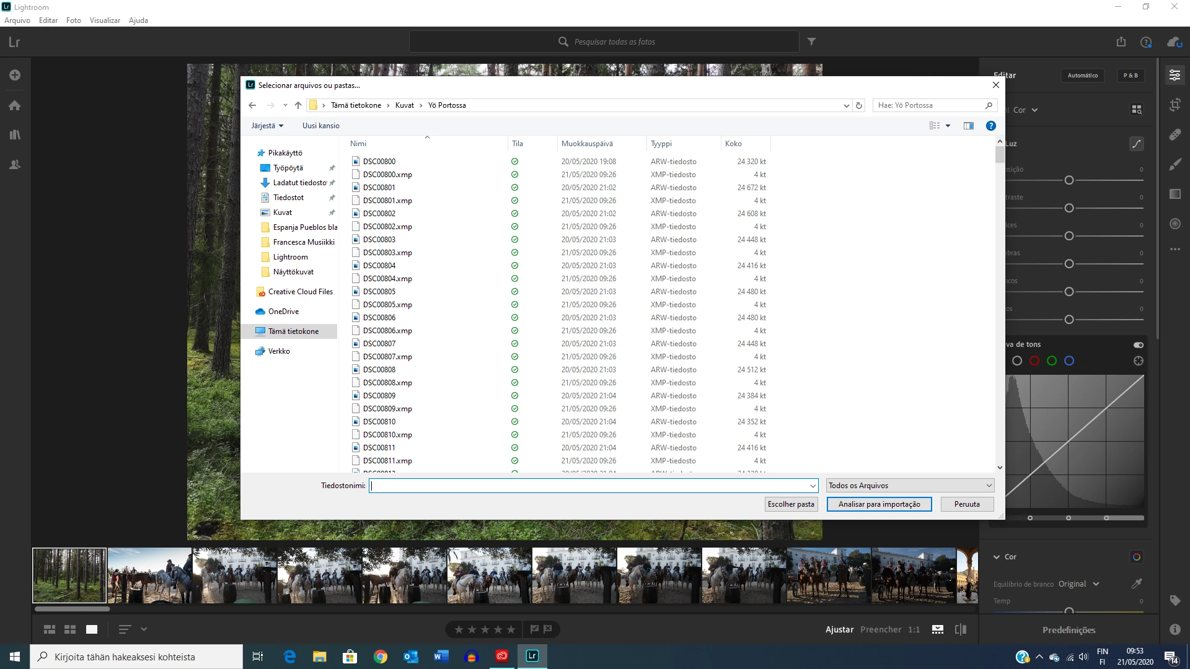The height and width of the screenshot is (669, 1190).
Task: Toggle the tone curve switch
Action: (x=1138, y=344)
